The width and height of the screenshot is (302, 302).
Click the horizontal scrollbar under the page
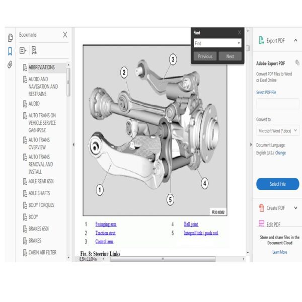[x=163, y=259]
